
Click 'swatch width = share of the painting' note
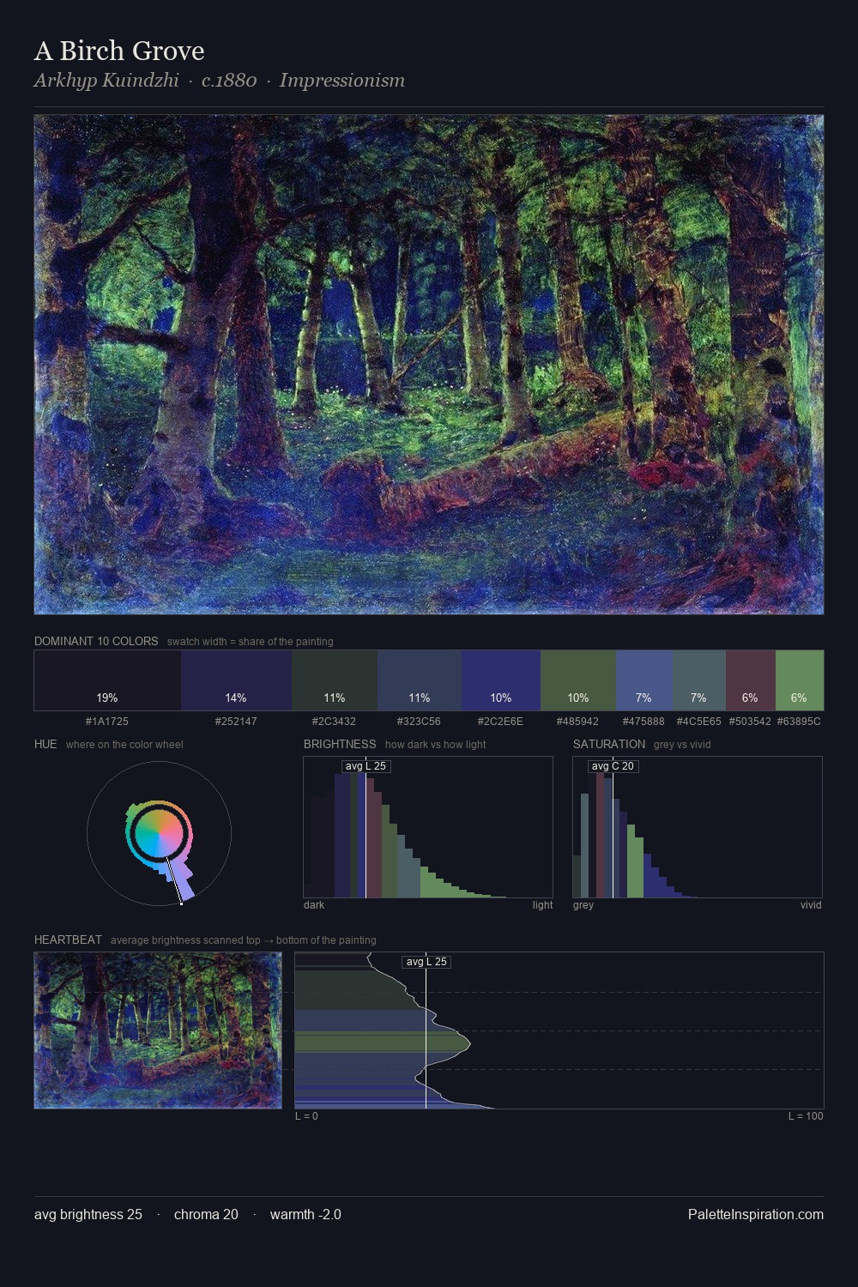coord(251,641)
